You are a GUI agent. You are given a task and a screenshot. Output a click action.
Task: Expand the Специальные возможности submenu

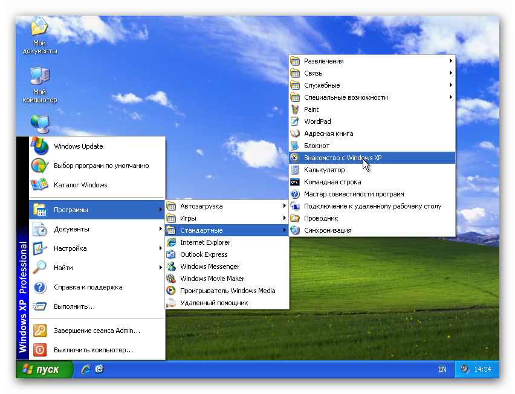pos(346,97)
